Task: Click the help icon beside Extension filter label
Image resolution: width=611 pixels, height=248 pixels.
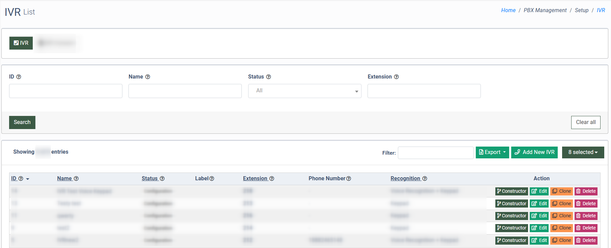Action: [396, 77]
